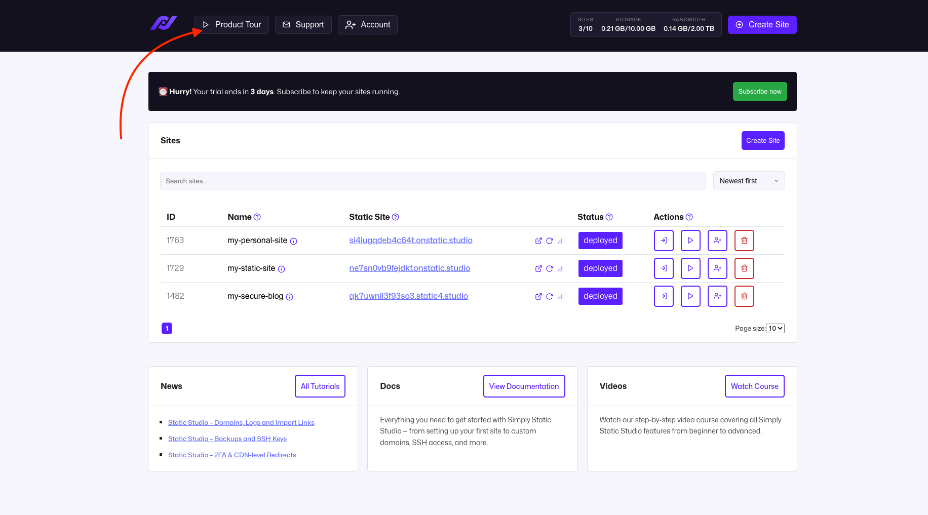928x515 pixels.
Task: Click Create Site in the top header
Action: (x=762, y=25)
